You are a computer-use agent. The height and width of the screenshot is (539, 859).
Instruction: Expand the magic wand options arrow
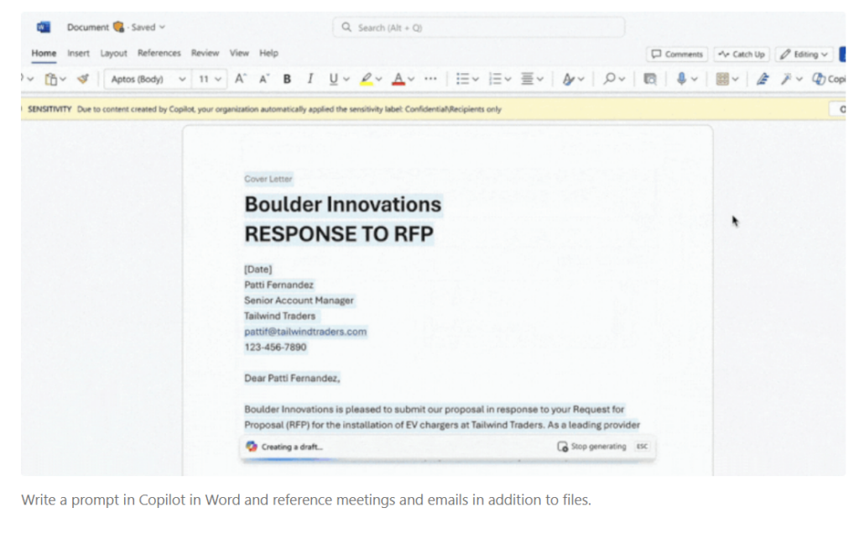coord(799,79)
